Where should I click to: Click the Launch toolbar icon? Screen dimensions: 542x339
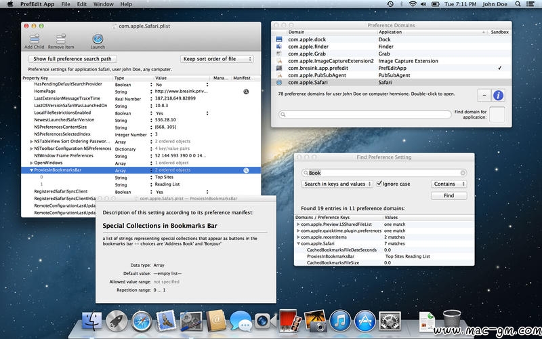coord(98,39)
